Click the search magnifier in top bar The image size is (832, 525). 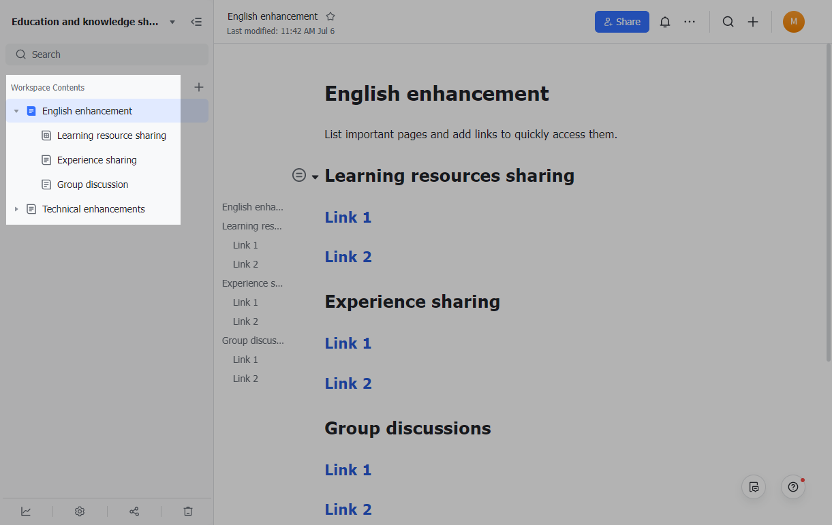(x=728, y=22)
